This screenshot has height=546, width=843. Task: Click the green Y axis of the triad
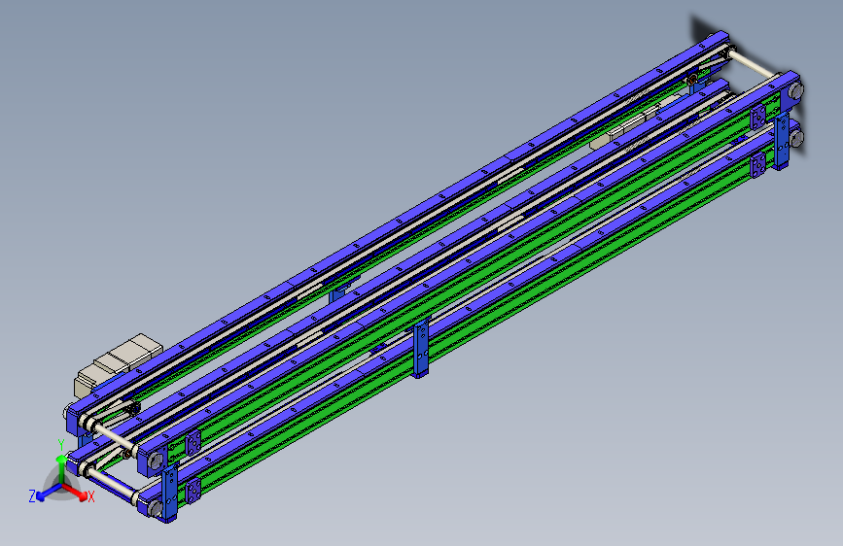pos(61,471)
